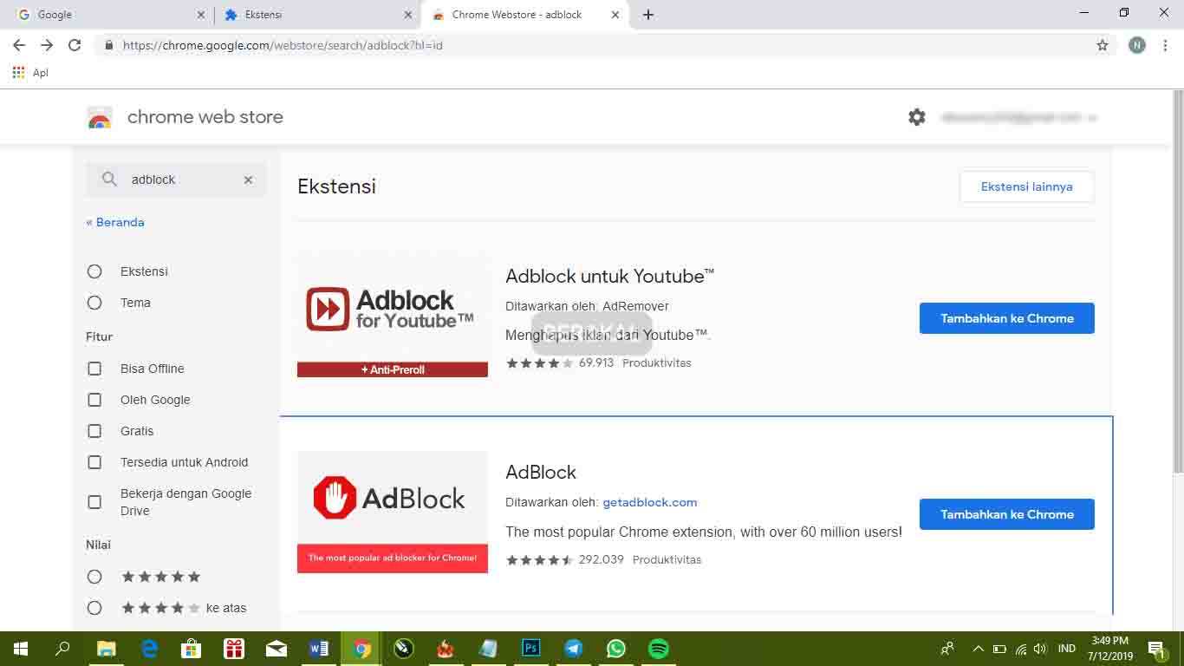The height and width of the screenshot is (666, 1184).
Task: Select the Ekstensi radio filter
Action: (x=94, y=271)
